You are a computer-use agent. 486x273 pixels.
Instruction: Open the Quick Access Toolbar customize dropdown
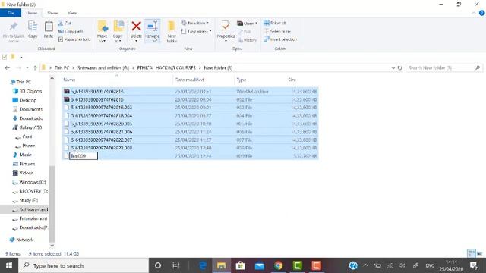[x=21, y=58]
